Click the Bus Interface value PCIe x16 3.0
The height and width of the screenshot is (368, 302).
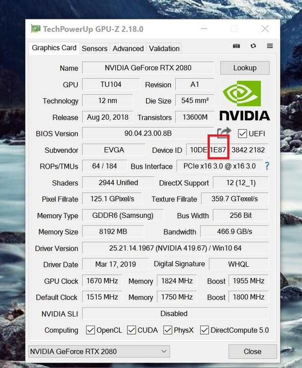point(220,166)
